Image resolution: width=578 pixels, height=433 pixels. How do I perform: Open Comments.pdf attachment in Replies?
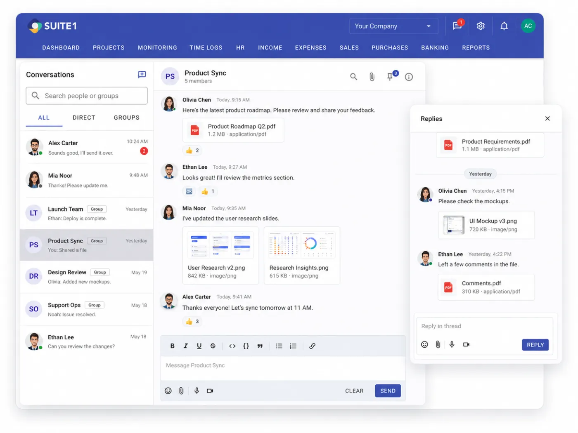tap(486, 287)
